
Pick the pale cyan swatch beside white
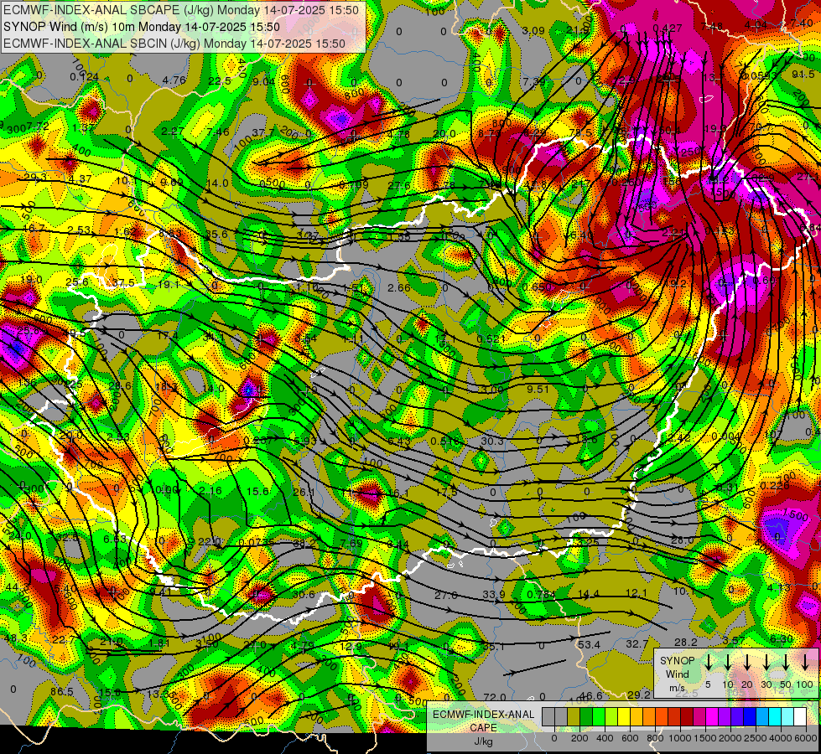click(788, 717)
